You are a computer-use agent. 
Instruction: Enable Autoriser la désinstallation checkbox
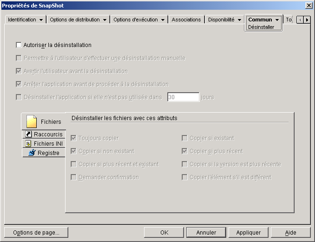[19, 45]
